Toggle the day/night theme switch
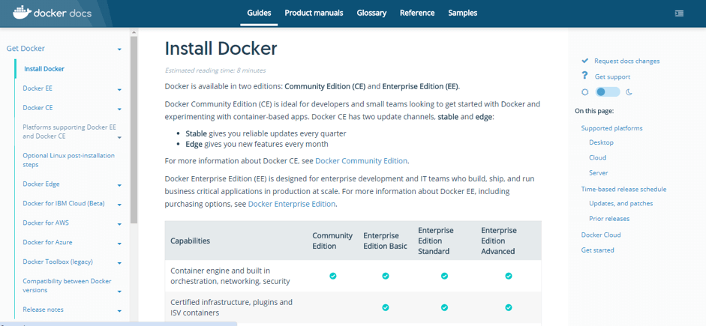706x326 pixels. pyautogui.click(x=608, y=92)
